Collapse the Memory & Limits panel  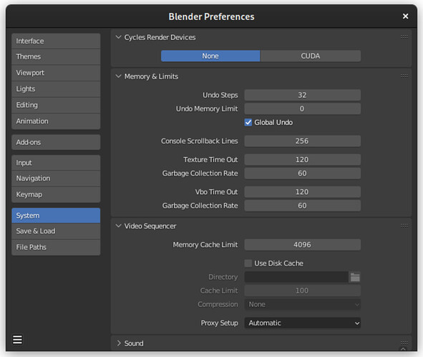[118, 76]
